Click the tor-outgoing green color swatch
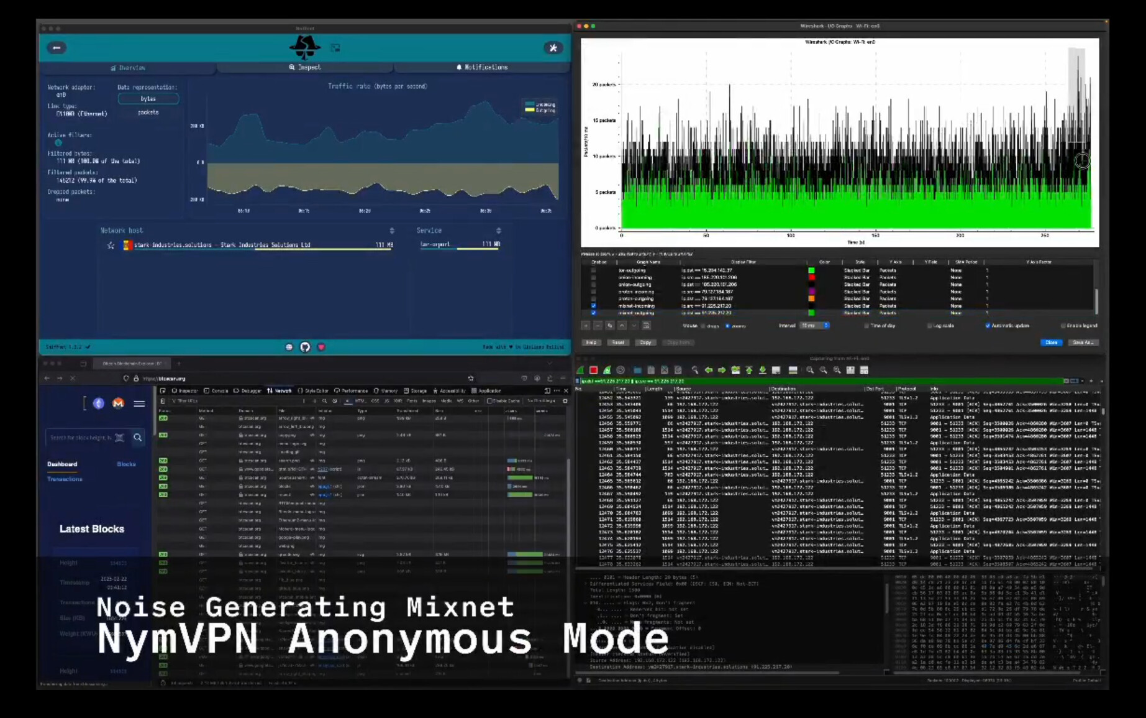Screen dimensions: 1146x718 coord(811,270)
